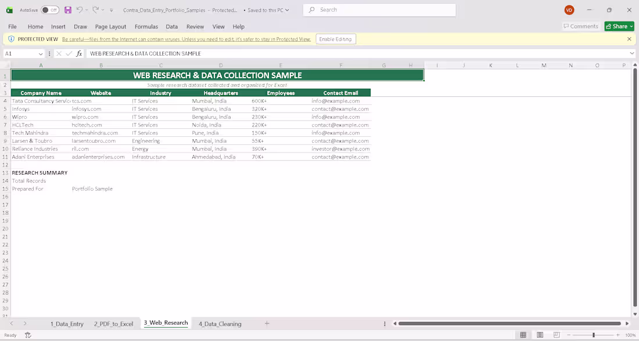Open the Draw ribbon tab
The image size is (639, 341).
(80, 27)
